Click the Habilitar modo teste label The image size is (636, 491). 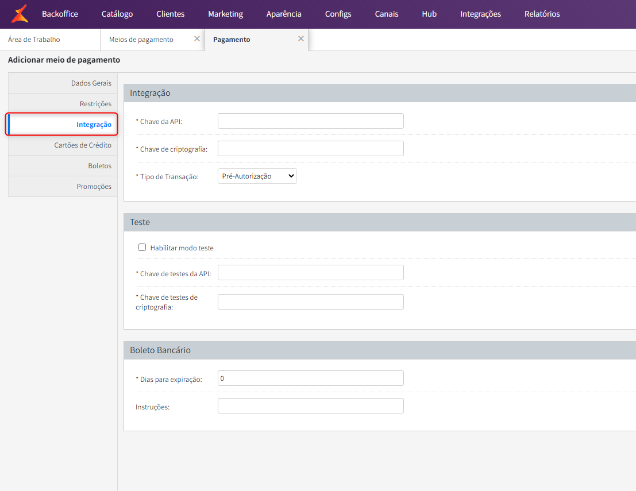182,248
